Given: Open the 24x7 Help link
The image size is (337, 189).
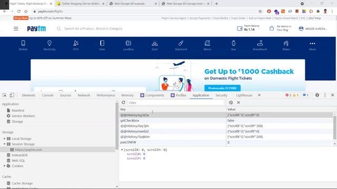Looking at the screenshot, I should [x=314, y=18].
